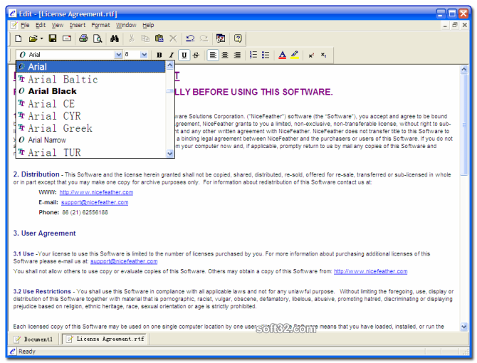Print the document with printer icon
The image size is (477, 363).
[x=83, y=38]
